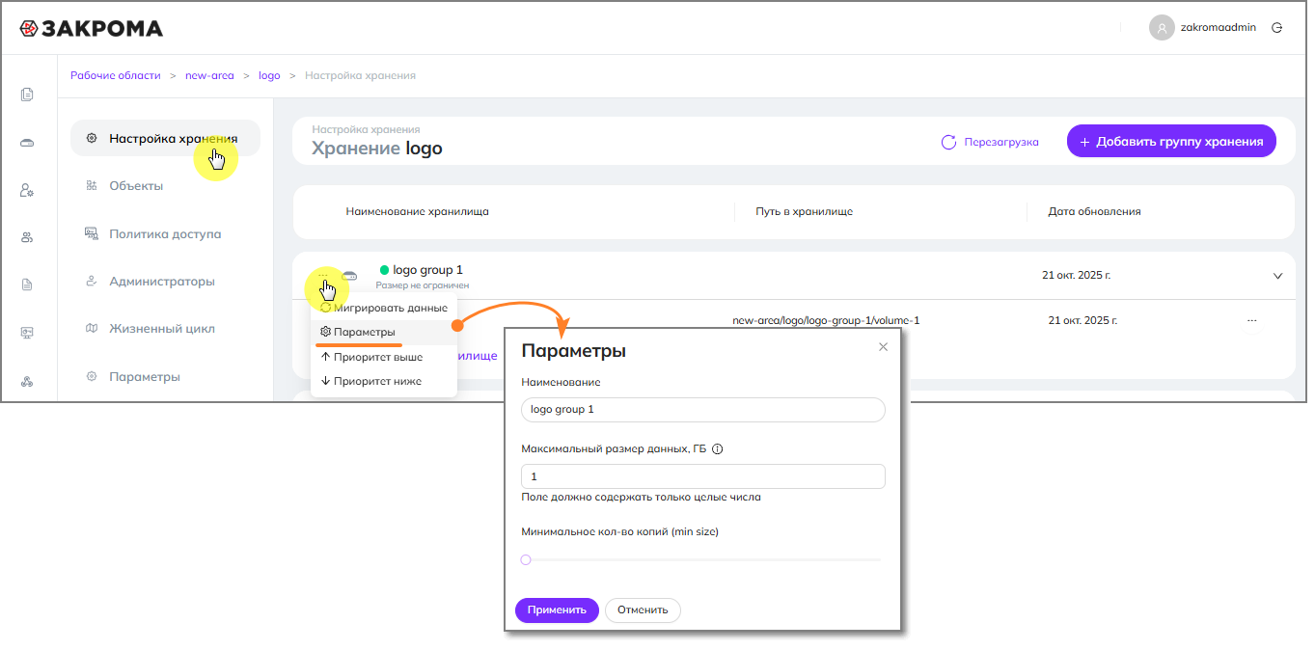Click the minimum copies slider handle
The width and height of the screenshot is (1315, 650).
pyautogui.click(x=526, y=559)
